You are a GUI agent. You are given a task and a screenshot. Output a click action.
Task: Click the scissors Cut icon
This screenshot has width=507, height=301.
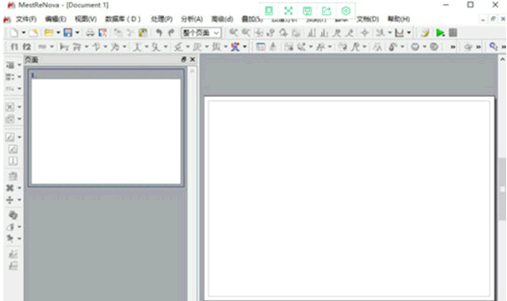(x=130, y=33)
